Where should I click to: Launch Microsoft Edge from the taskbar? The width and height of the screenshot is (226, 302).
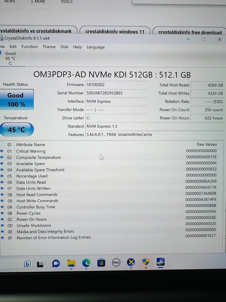(x=86, y=263)
